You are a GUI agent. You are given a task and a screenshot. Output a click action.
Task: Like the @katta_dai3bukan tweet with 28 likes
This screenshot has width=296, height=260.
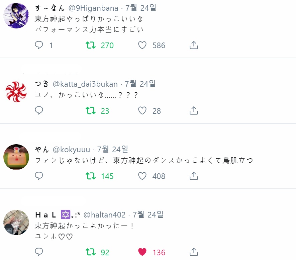[142, 111]
